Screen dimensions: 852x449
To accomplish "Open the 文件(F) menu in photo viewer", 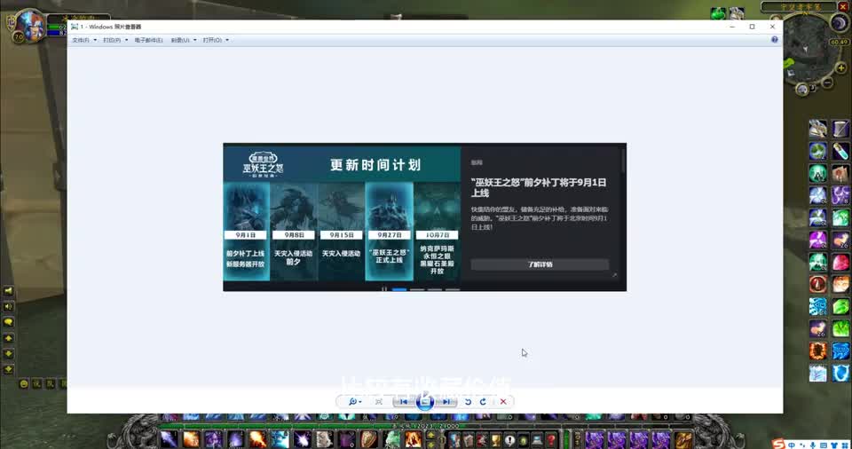I will point(81,40).
